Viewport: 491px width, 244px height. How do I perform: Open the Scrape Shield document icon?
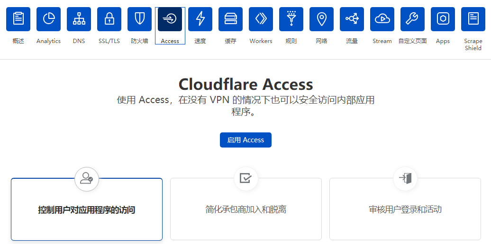(x=473, y=19)
